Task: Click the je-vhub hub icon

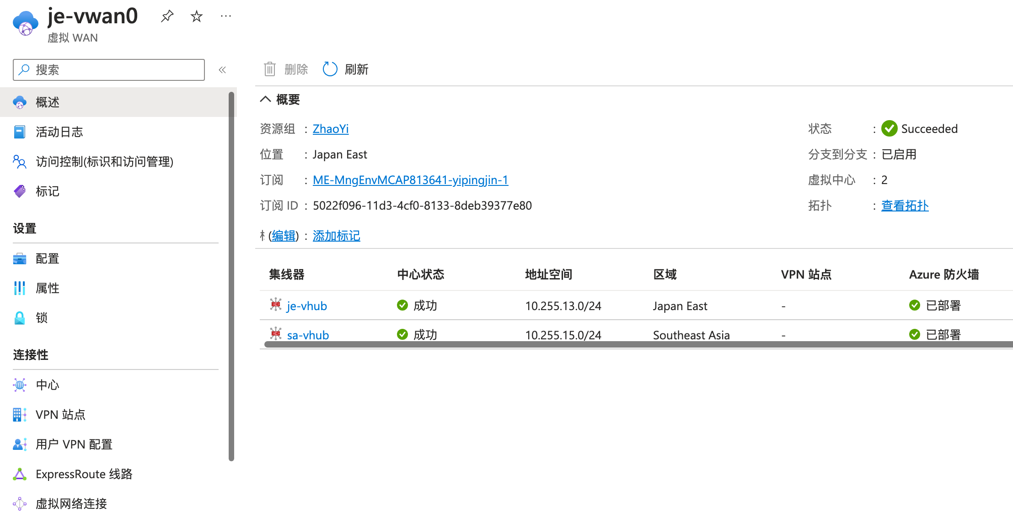Action: coord(276,305)
